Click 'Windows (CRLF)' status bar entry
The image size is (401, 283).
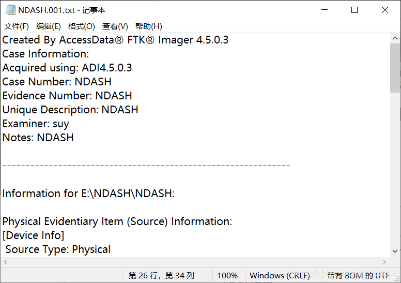(x=280, y=276)
